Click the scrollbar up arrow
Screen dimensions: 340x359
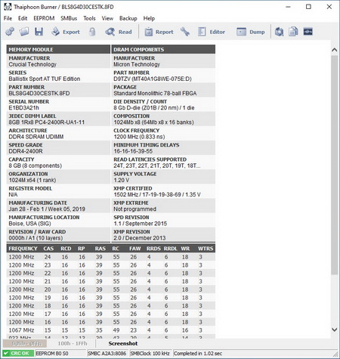coord(335,50)
